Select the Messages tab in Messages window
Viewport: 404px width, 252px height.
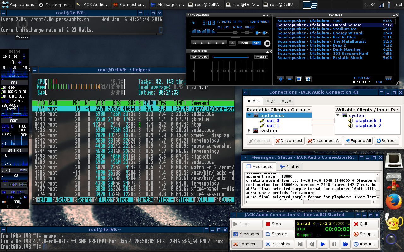(x=259, y=166)
